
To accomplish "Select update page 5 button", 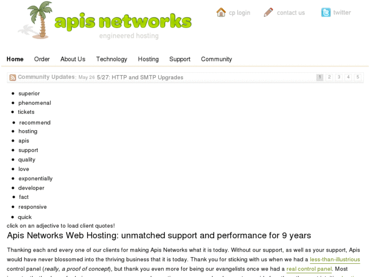I will click(x=357, y=77).
